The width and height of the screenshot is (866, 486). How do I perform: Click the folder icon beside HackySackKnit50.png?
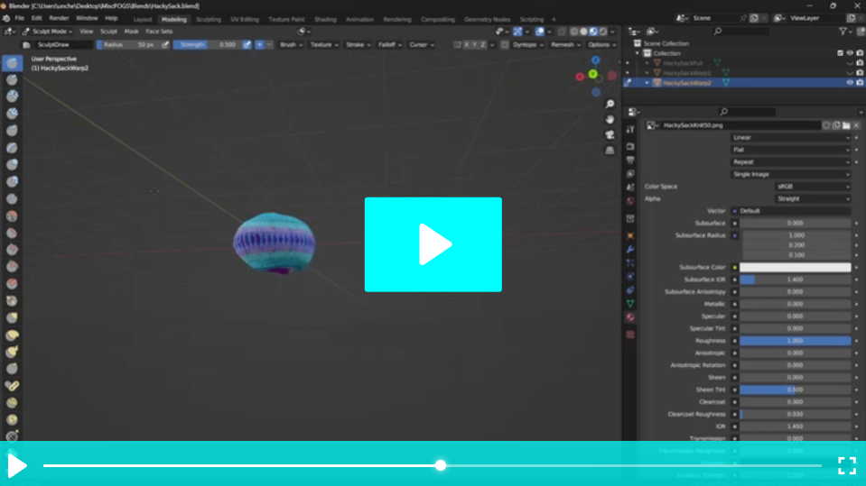(846, 125)
